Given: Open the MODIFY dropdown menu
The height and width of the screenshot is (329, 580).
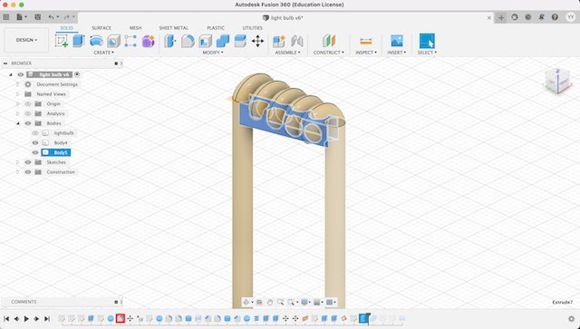Looking at the screenshot, I should click(213, 53).
